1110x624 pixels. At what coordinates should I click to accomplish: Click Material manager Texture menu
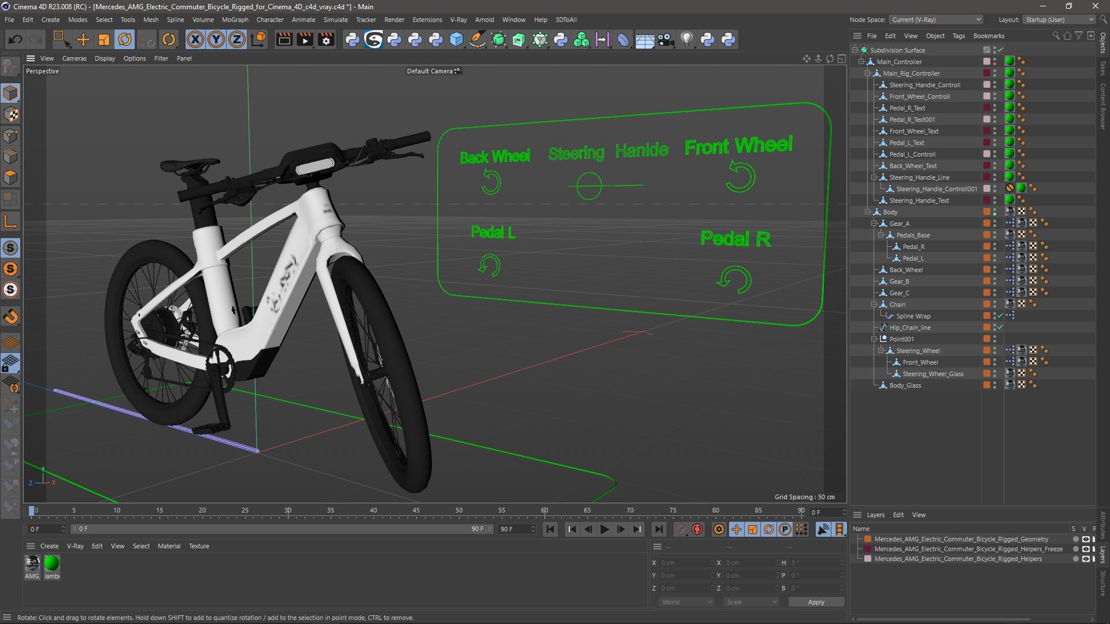[x=199, y=546]
